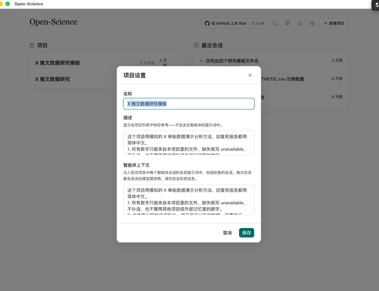Click into the 智能体上下文 text area

[x=189, y=199]
